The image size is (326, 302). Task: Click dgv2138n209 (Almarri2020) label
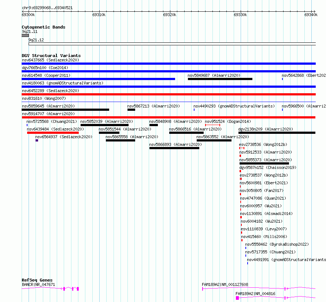(x=266, y=129)
